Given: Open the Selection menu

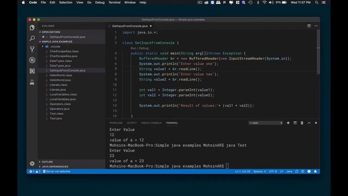Looking at the screenshot, I should pyautogui.click(x=66, y=2).
